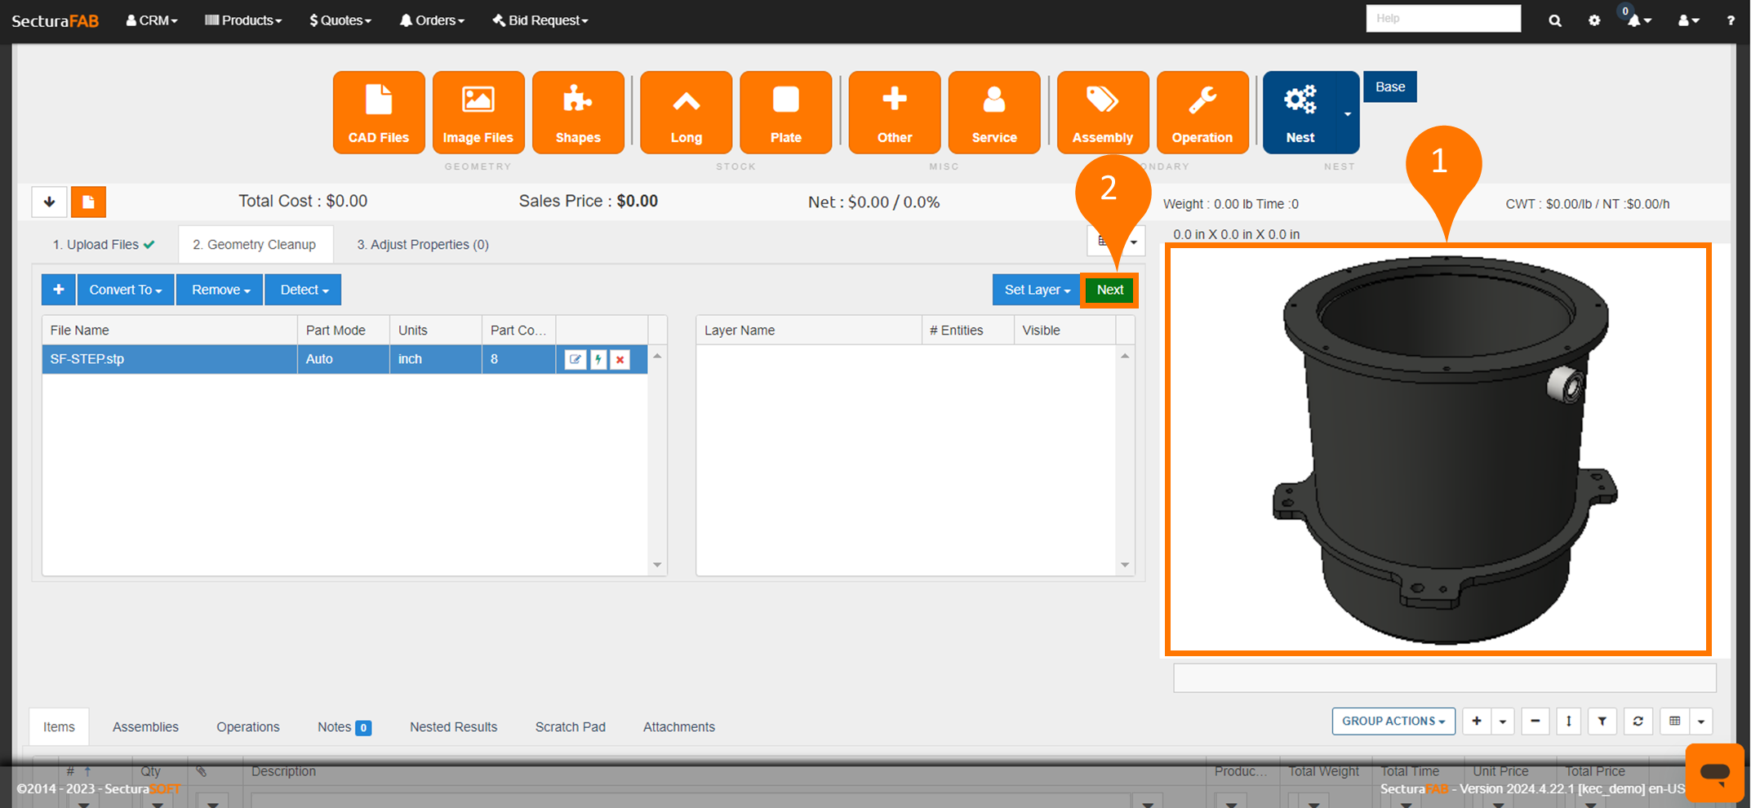Click the Operation wrench icon
Screen dimensions: 1751x808
(1202, 113)
